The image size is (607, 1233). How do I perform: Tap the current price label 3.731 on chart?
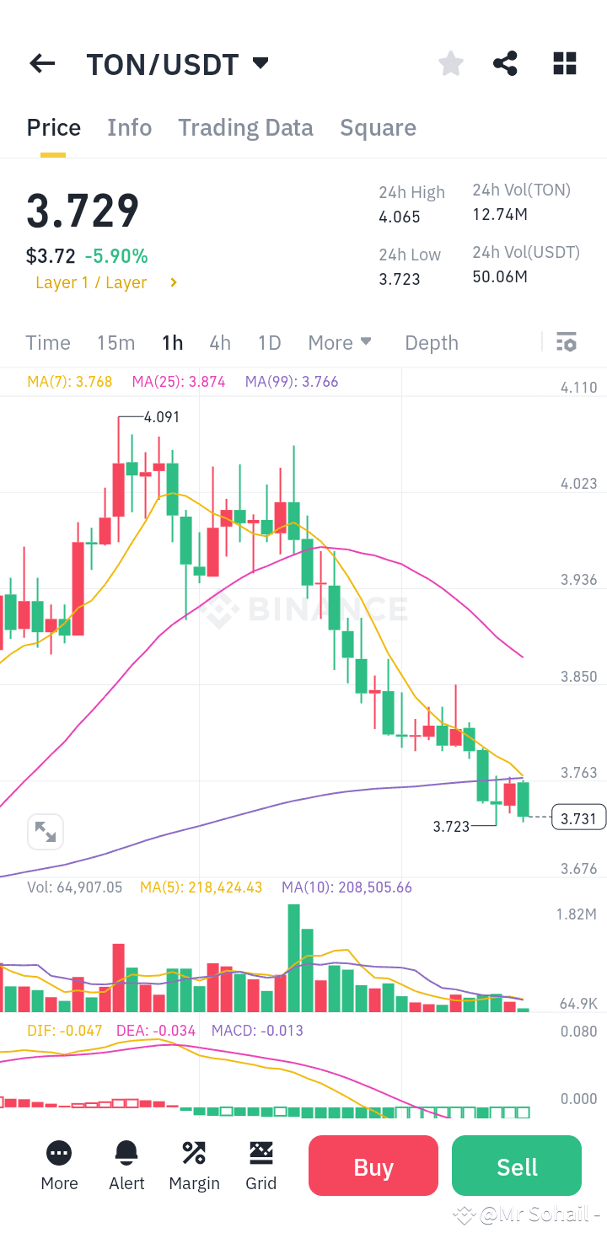(x=577, y=817)
